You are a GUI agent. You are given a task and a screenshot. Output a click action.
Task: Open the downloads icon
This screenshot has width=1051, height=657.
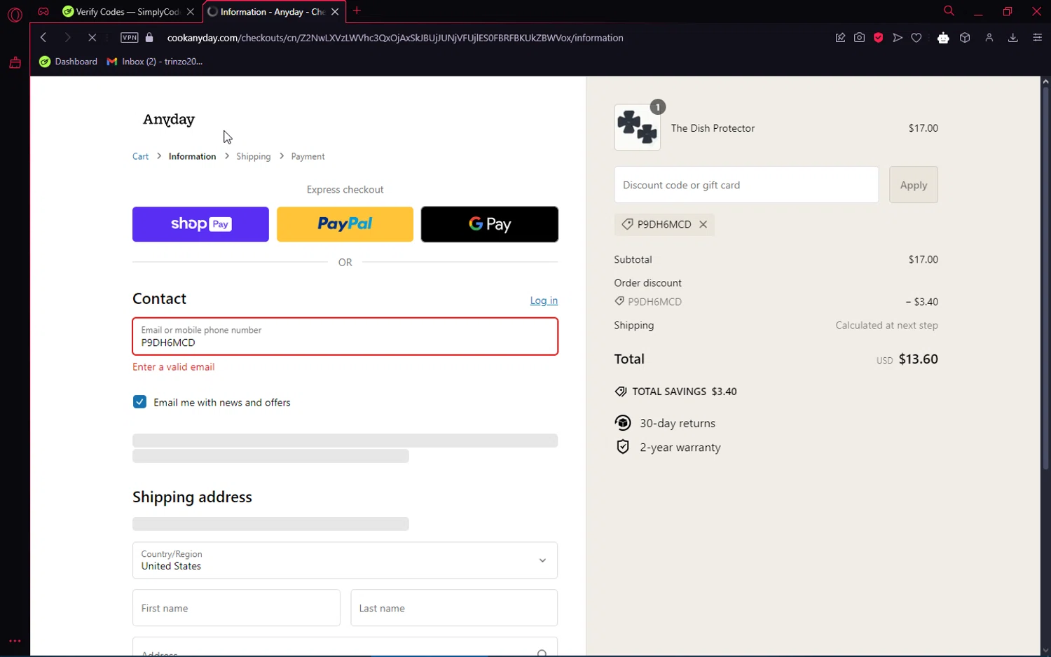1013,38
